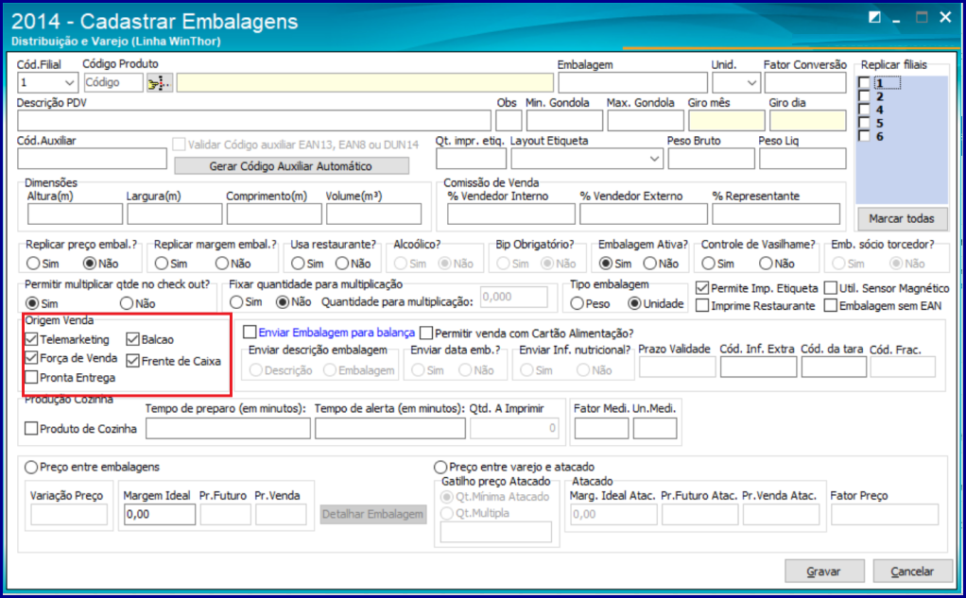Click the Cód. Inf. Extra field
The width and height of the screenshot is (966, 598).
click(758, 367)
